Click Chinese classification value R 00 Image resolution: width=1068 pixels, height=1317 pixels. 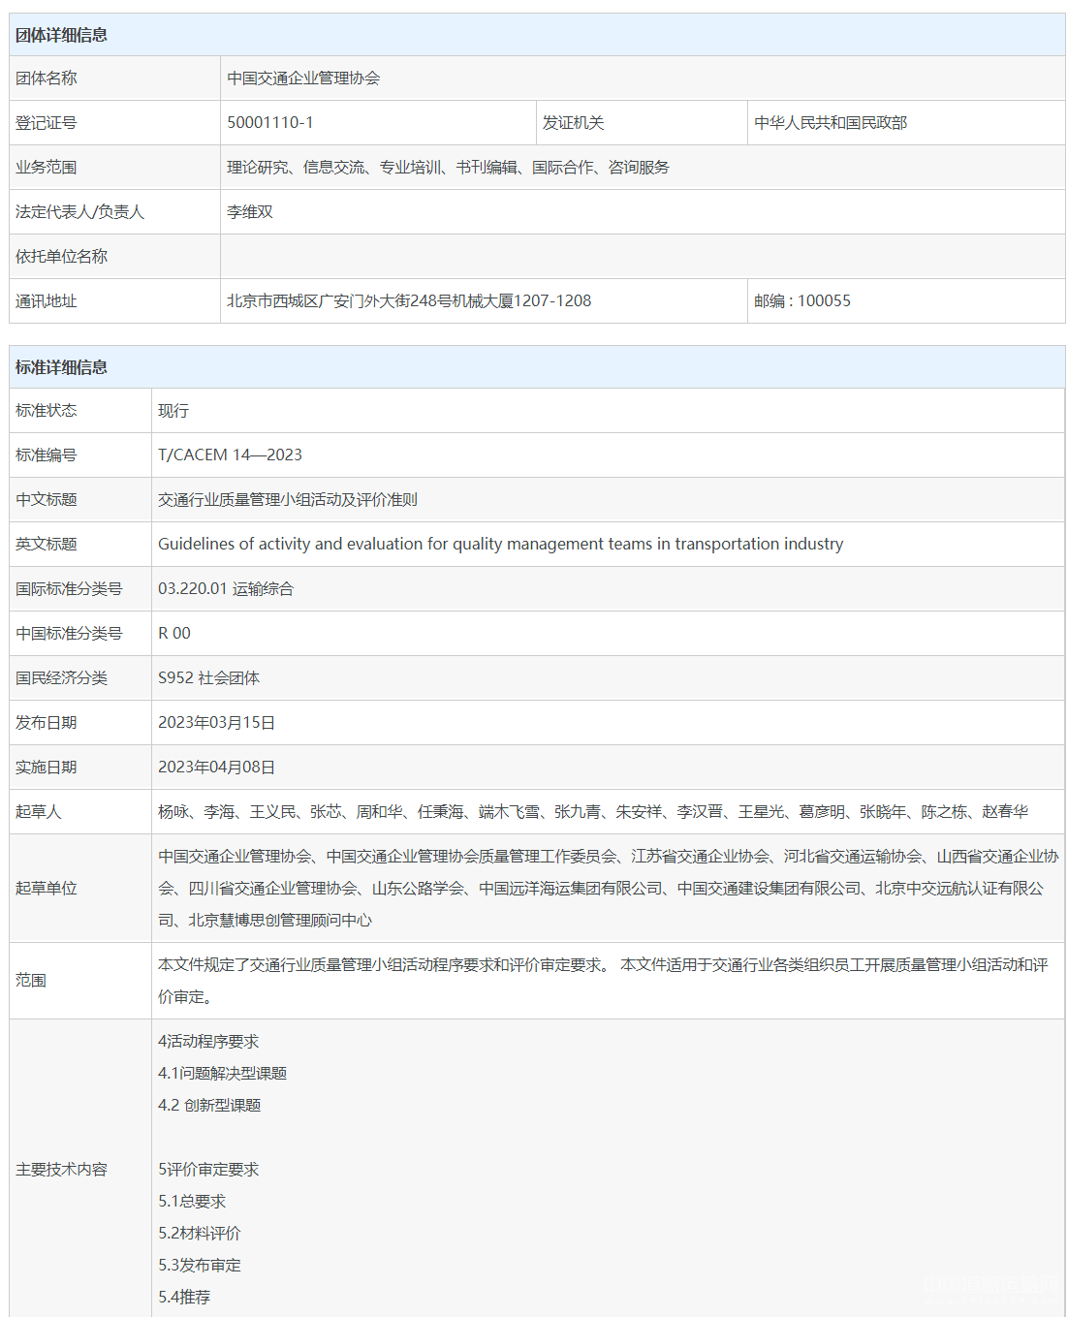pyautogui.click(x=174, y=634)
